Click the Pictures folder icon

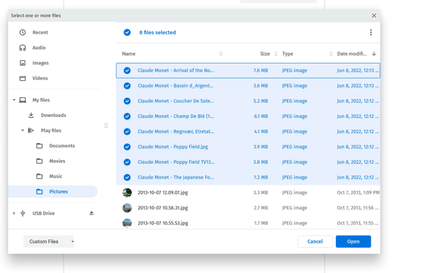tap(39, 192)
